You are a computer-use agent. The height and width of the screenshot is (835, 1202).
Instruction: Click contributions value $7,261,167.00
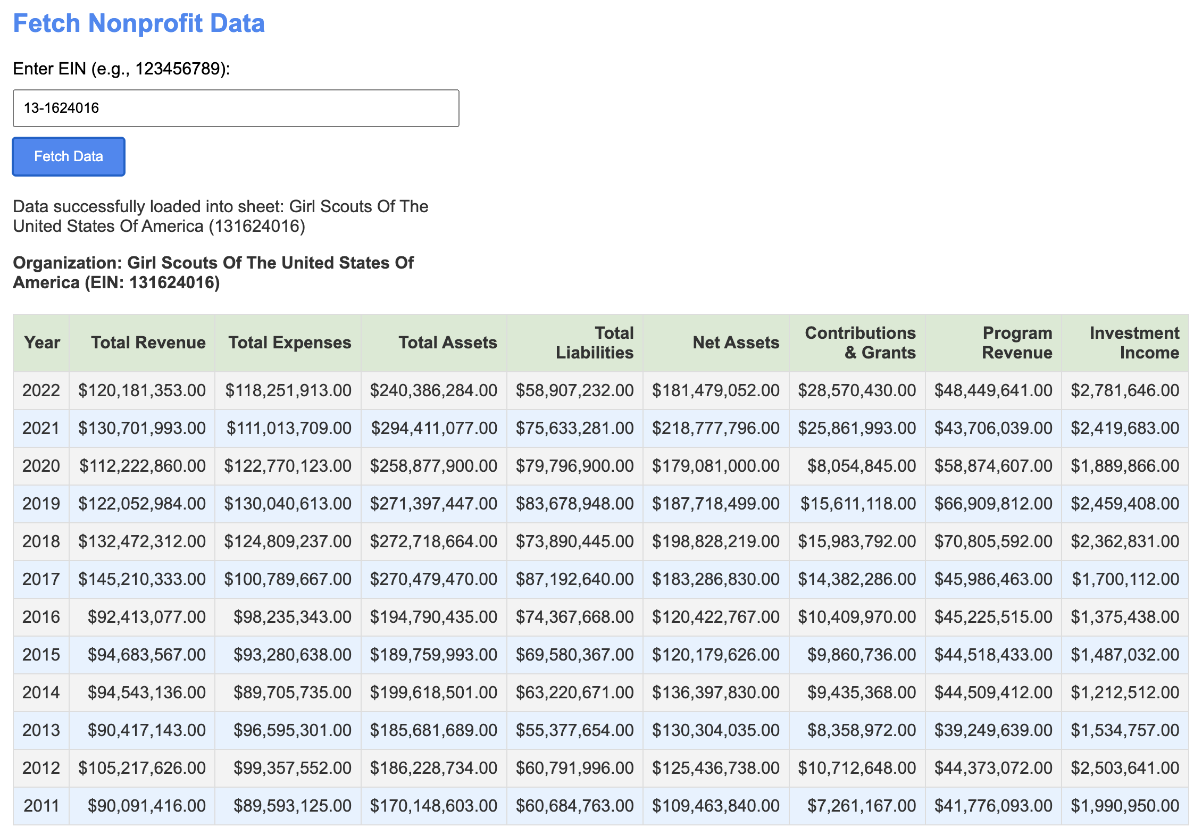click(x=857, y=806)
